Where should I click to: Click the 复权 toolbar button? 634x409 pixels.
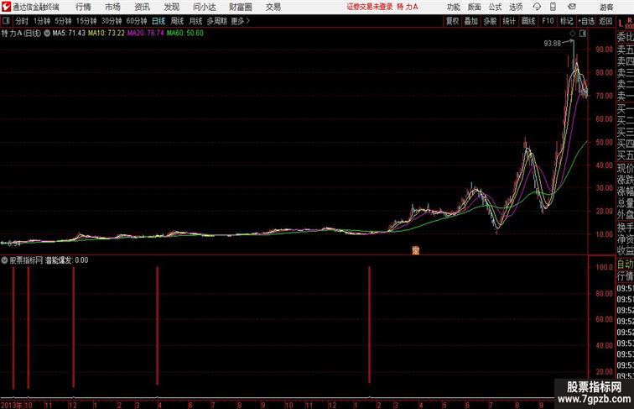(x=452, y=21)
